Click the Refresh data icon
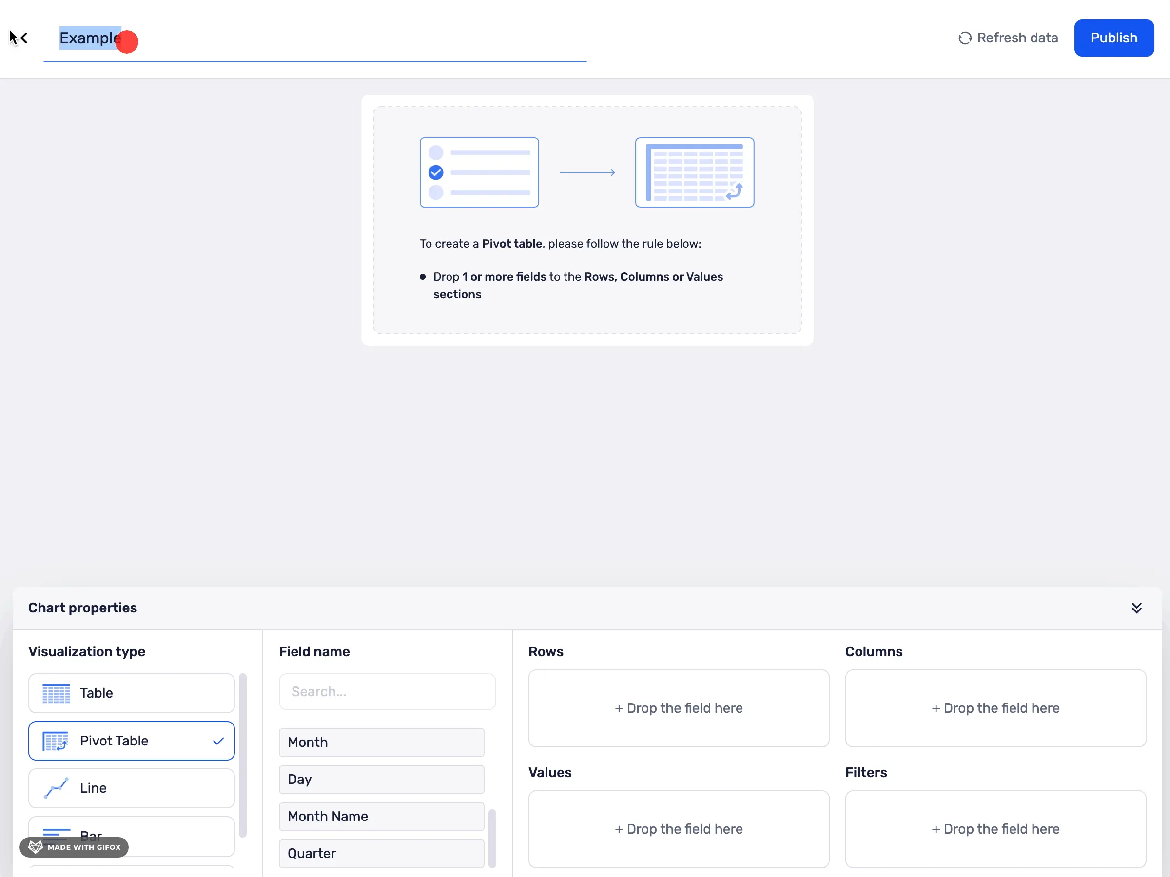The image size is (1170, 877). tap(965, 38)
